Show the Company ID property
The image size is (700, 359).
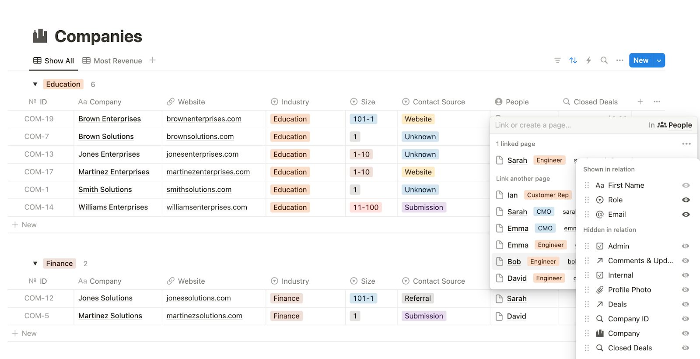click(686, 319)
